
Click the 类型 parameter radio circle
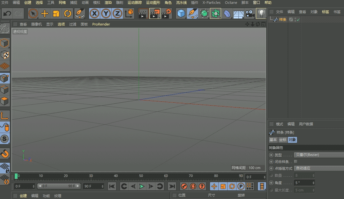point(271,155)
